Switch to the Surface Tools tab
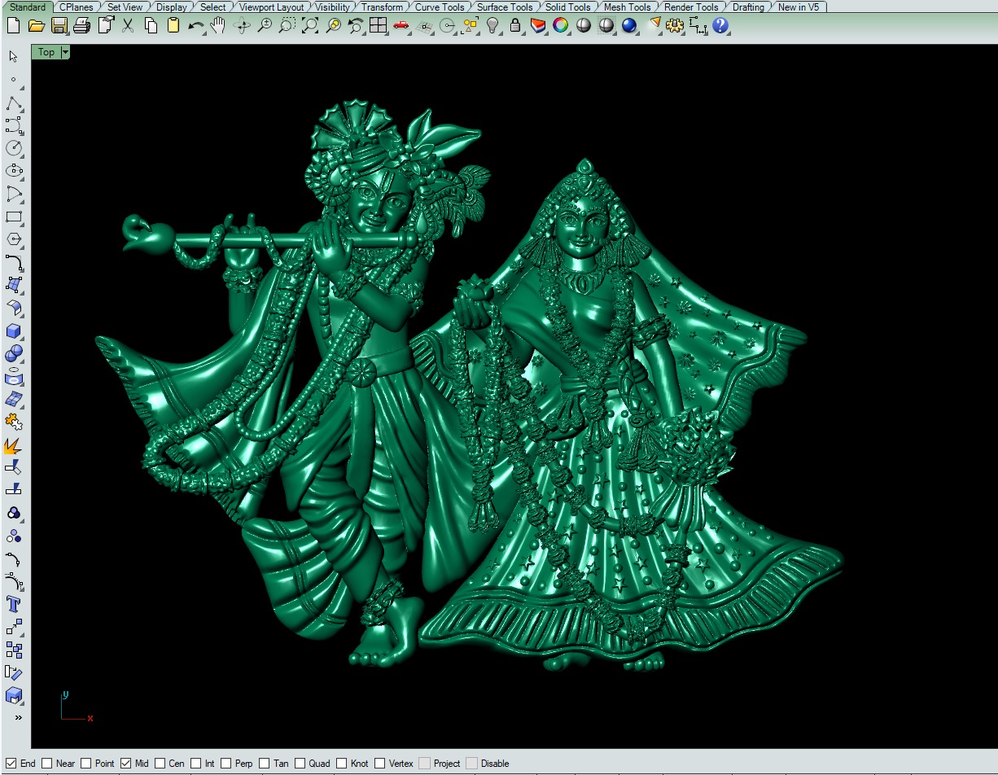998x775 pixels. point(505,7)
